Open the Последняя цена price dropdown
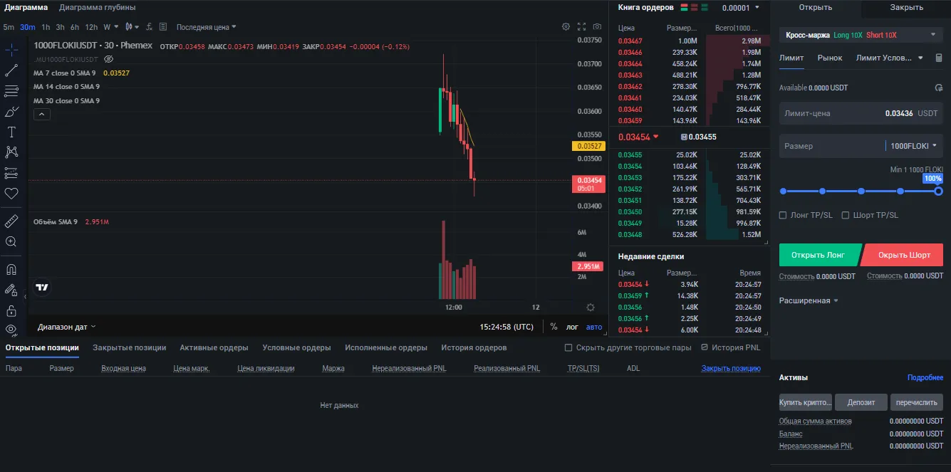Screen dimensions: 951x472 [207, 27]
